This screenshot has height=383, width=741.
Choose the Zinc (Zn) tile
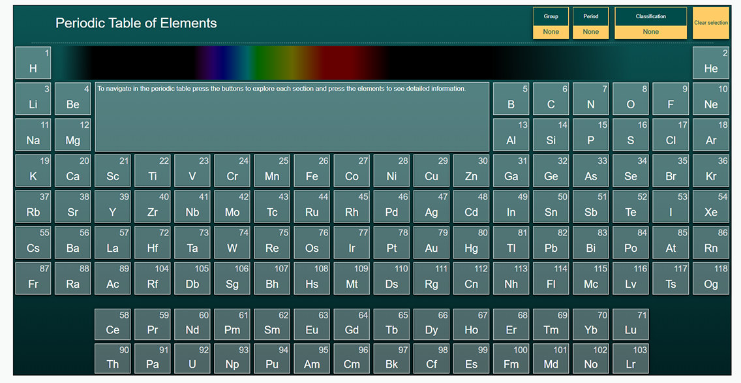tap(471, 171)
